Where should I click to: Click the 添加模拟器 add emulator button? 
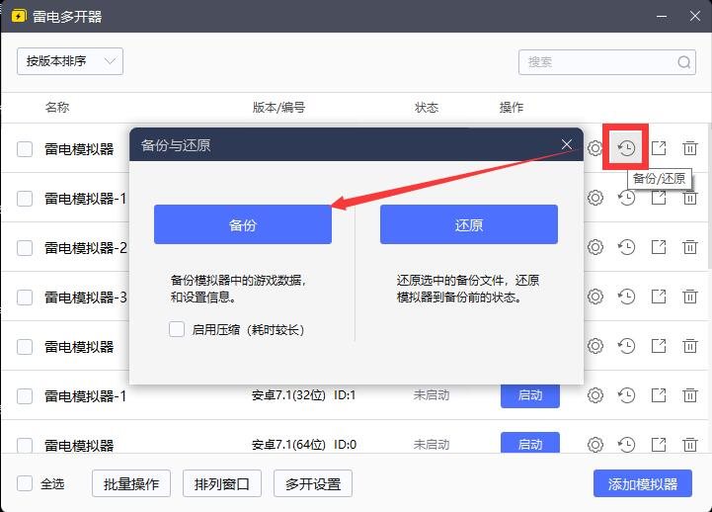coord(643,484)
